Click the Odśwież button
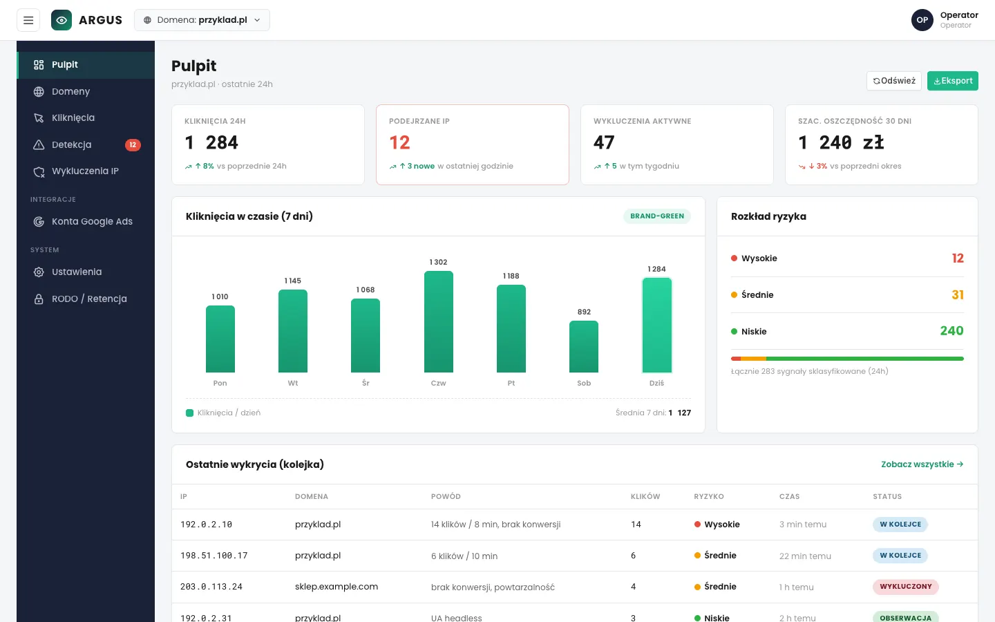Image resolution: width=995 pixels, height=622 pixels. pyautogui.click(x=894, y=81)
